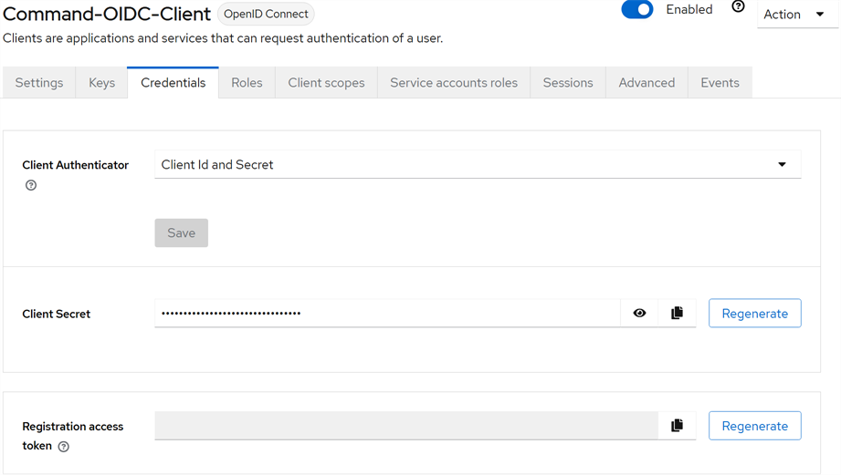View the Sessions tab
The width and height of the screenshot is (841, 475).
[x=568, y=83]
